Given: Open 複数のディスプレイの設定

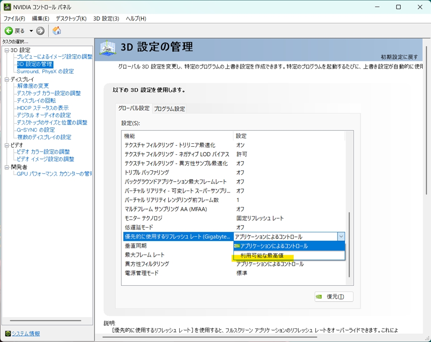Looking at the screenshot, I should (44, 137).
